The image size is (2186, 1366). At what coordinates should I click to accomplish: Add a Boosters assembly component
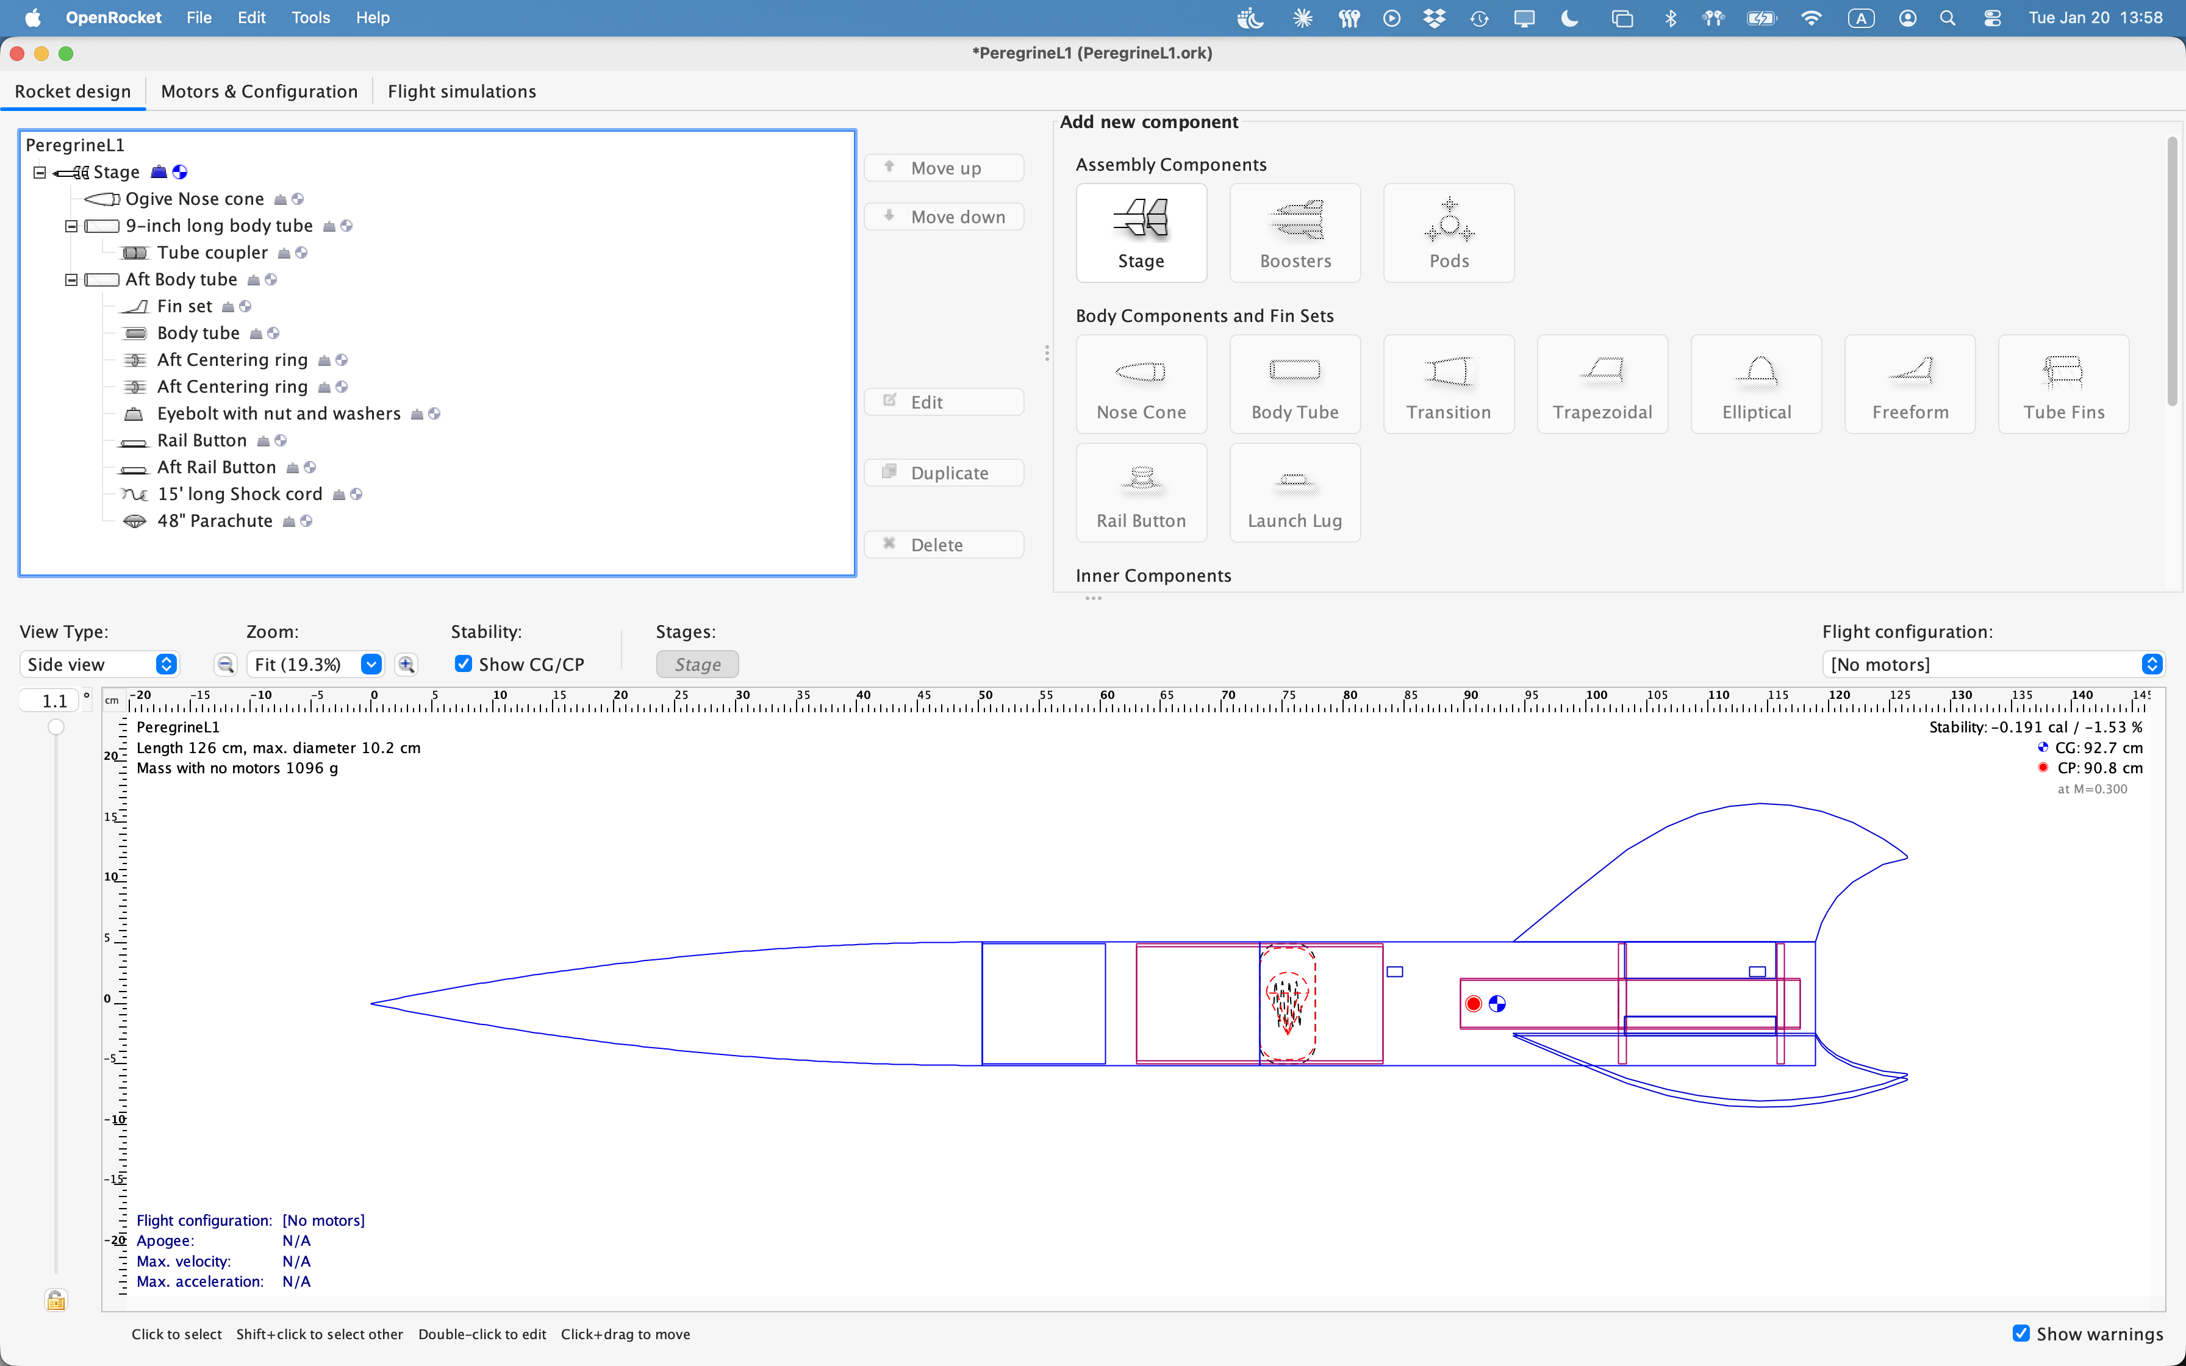click(1294, 232)
